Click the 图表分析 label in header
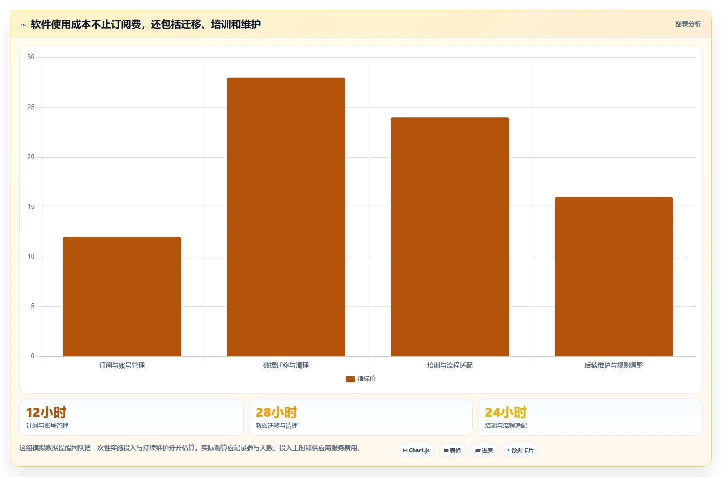722x477 pixels. click(688, 24)
